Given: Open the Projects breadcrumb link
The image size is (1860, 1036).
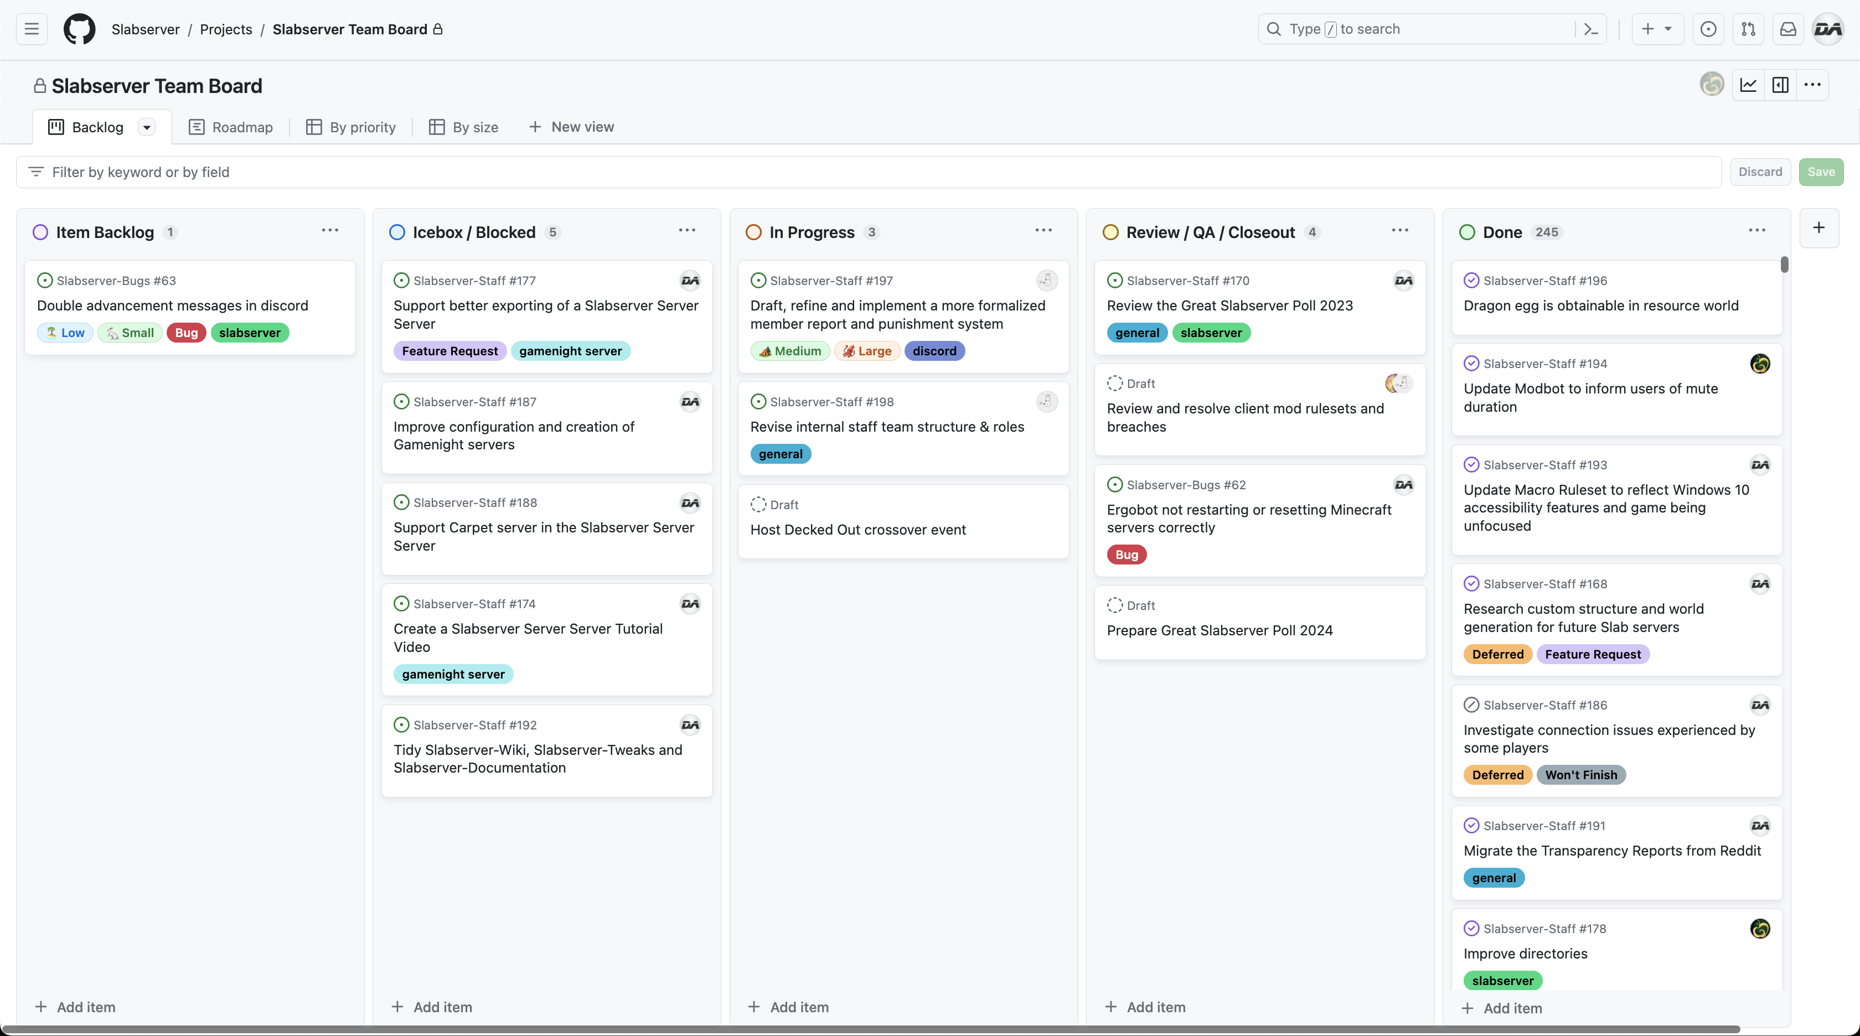Looking at the screenshot, I should pyautogui.click(x=226, y=29).
